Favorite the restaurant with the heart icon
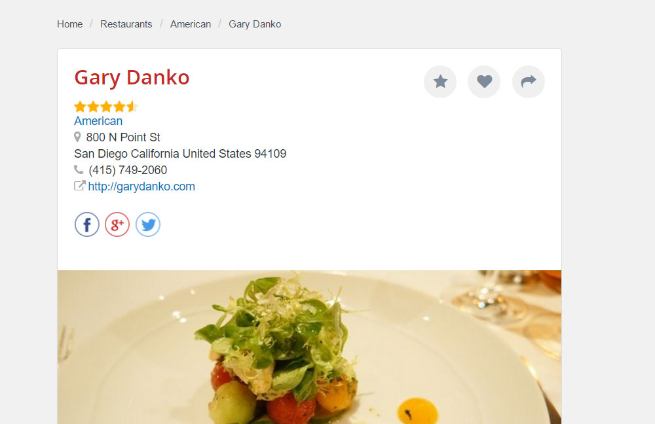Screen dimensions: 655x424 tap(484, 81)
